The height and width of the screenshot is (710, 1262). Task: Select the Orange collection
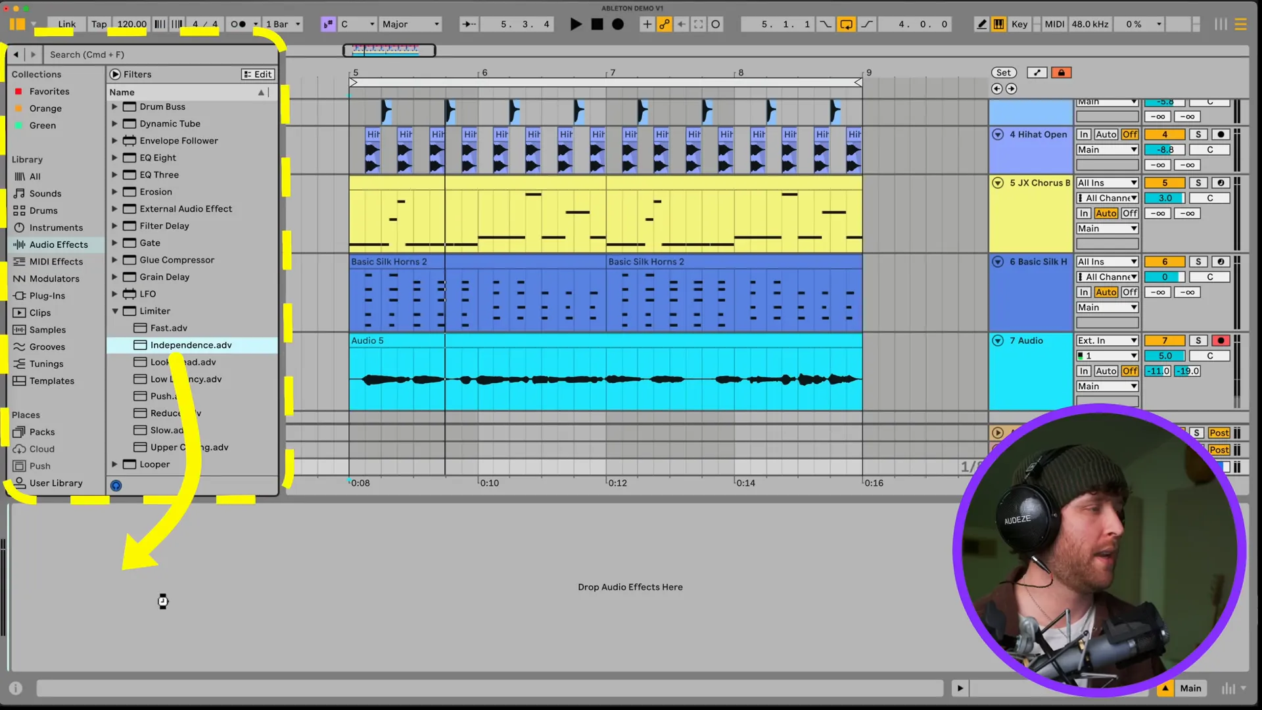45,108
